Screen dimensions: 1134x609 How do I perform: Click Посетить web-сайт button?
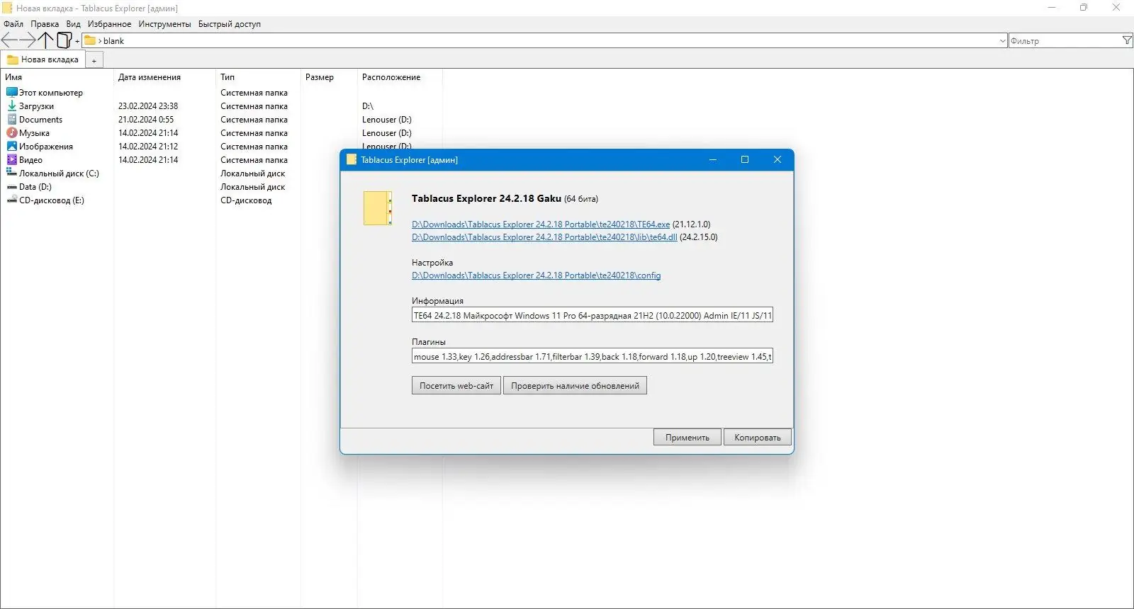[x=456, y=386]
